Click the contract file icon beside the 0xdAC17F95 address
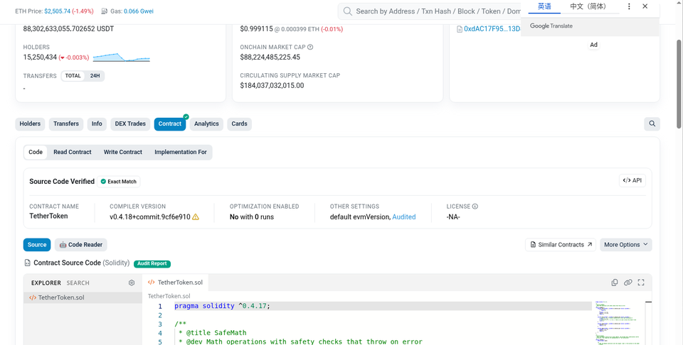683x345 pixels. point(459,29)
